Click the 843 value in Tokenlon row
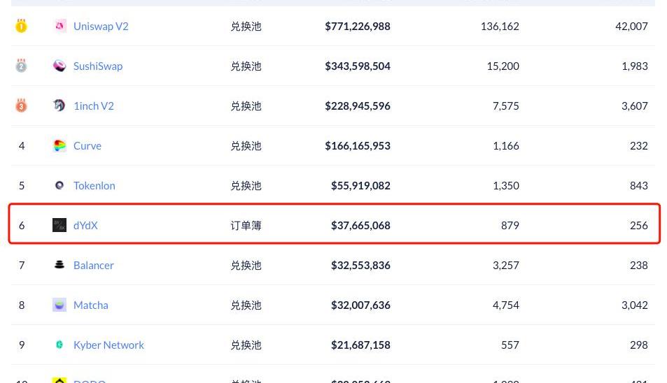The width and height of the screenshot is (667, 383). point(639,185)
